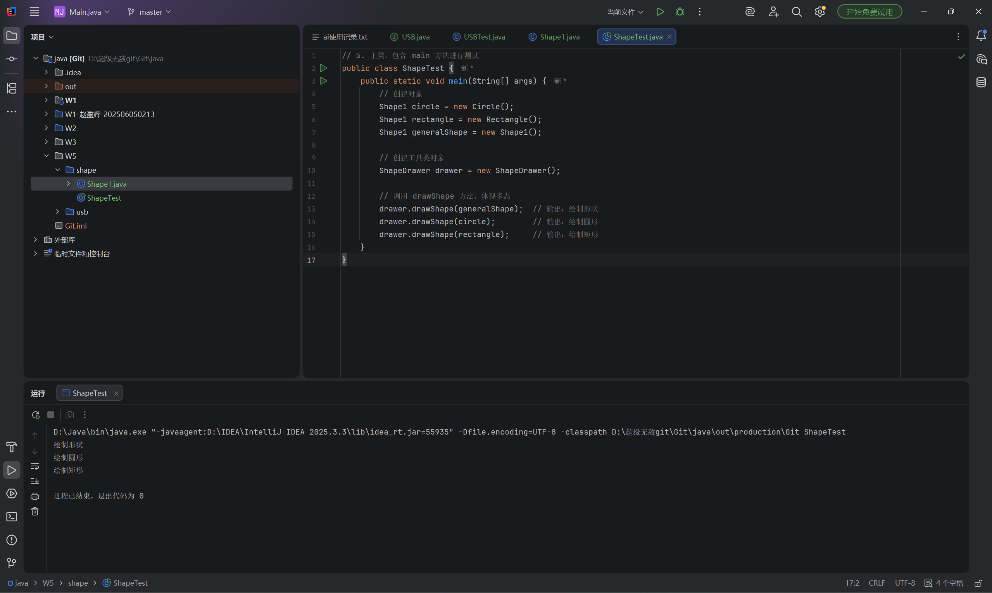This screenshot has height=593, width=992.
Task: Click the Rerun ShapeTest icon
Action: click(x=36, y=415)
